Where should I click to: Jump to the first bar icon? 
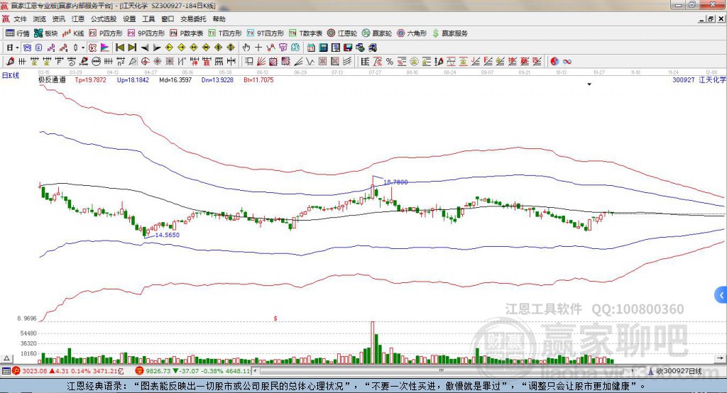tap(119, 48)
